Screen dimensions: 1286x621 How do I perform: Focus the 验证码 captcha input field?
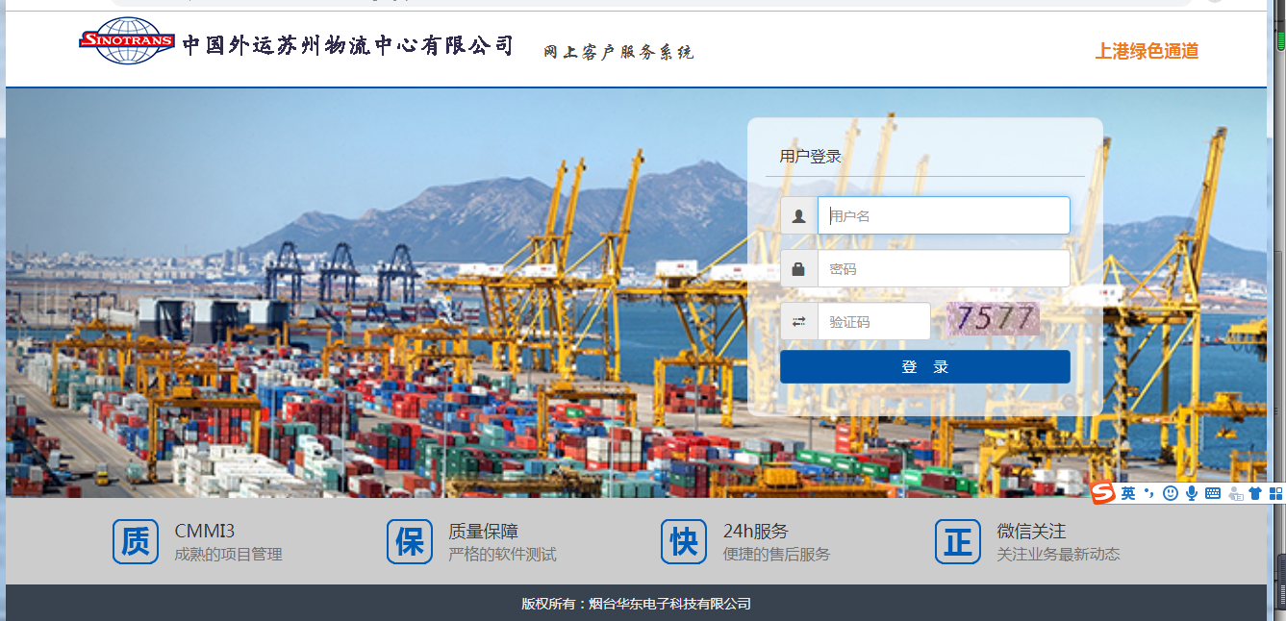873,321
